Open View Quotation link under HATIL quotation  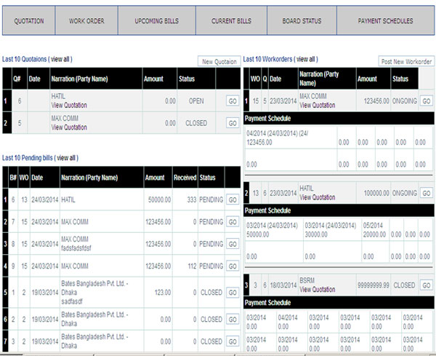point(69,106)
